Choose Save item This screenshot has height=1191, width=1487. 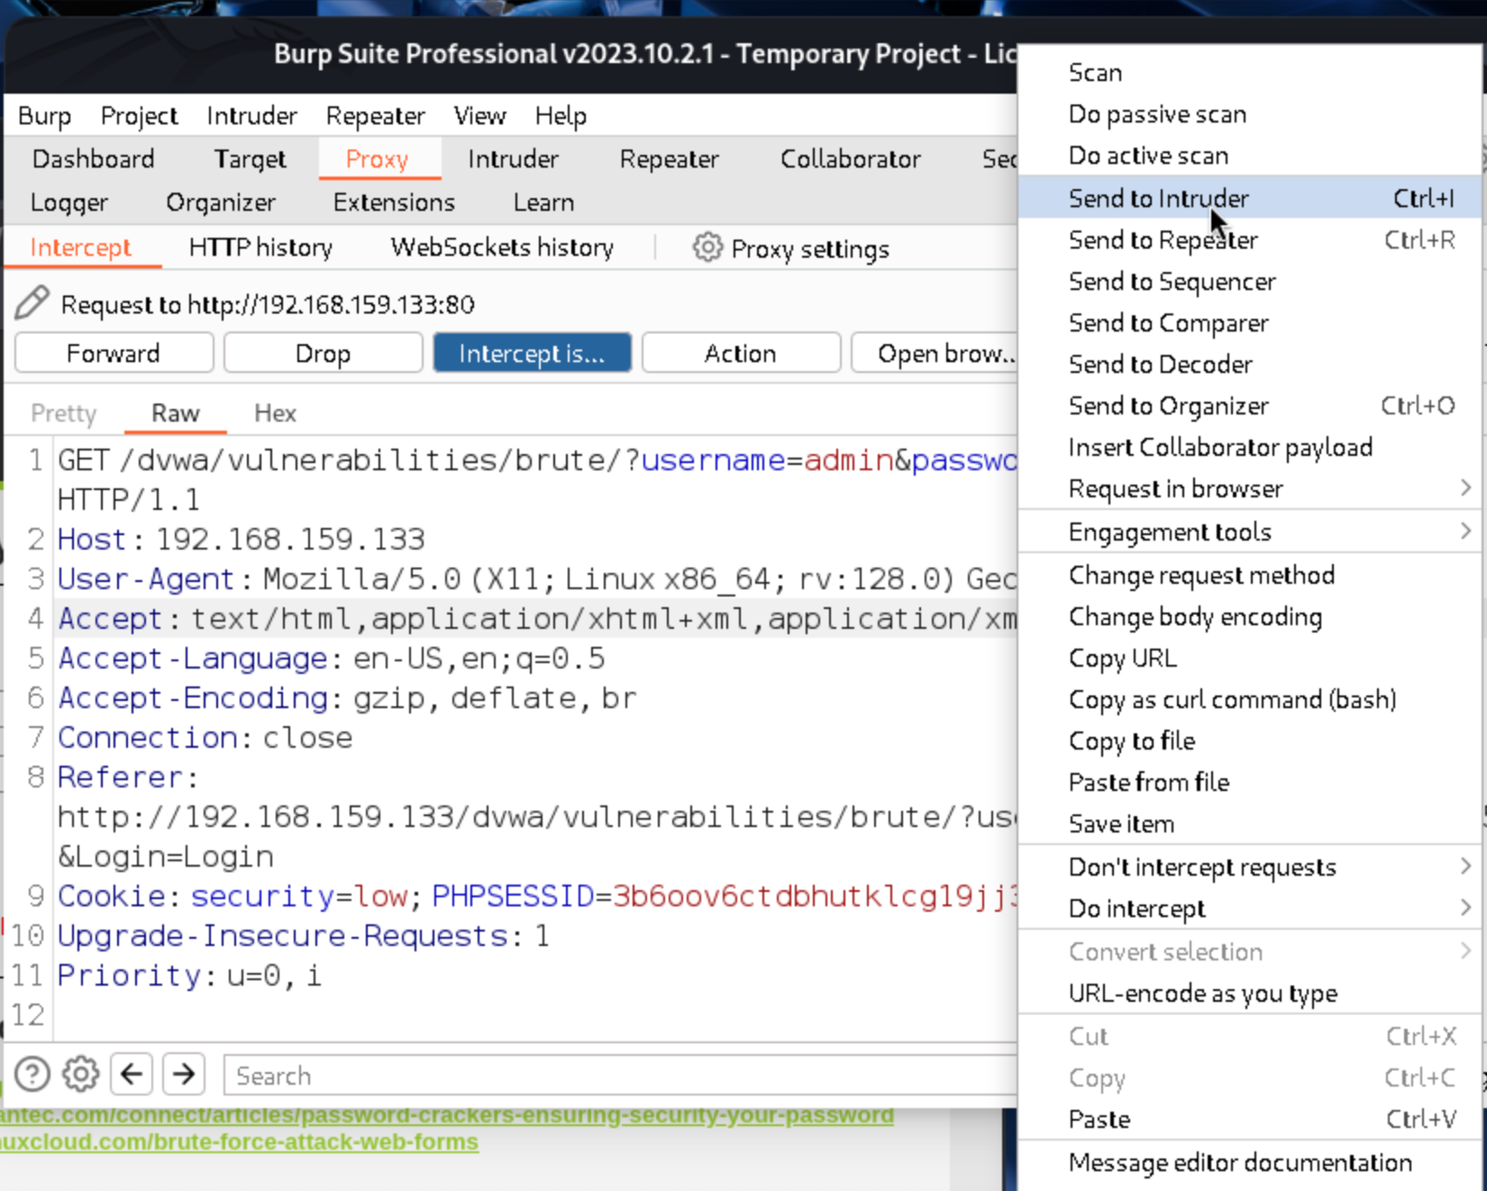pyautogui.click(x=1251, y=823)
